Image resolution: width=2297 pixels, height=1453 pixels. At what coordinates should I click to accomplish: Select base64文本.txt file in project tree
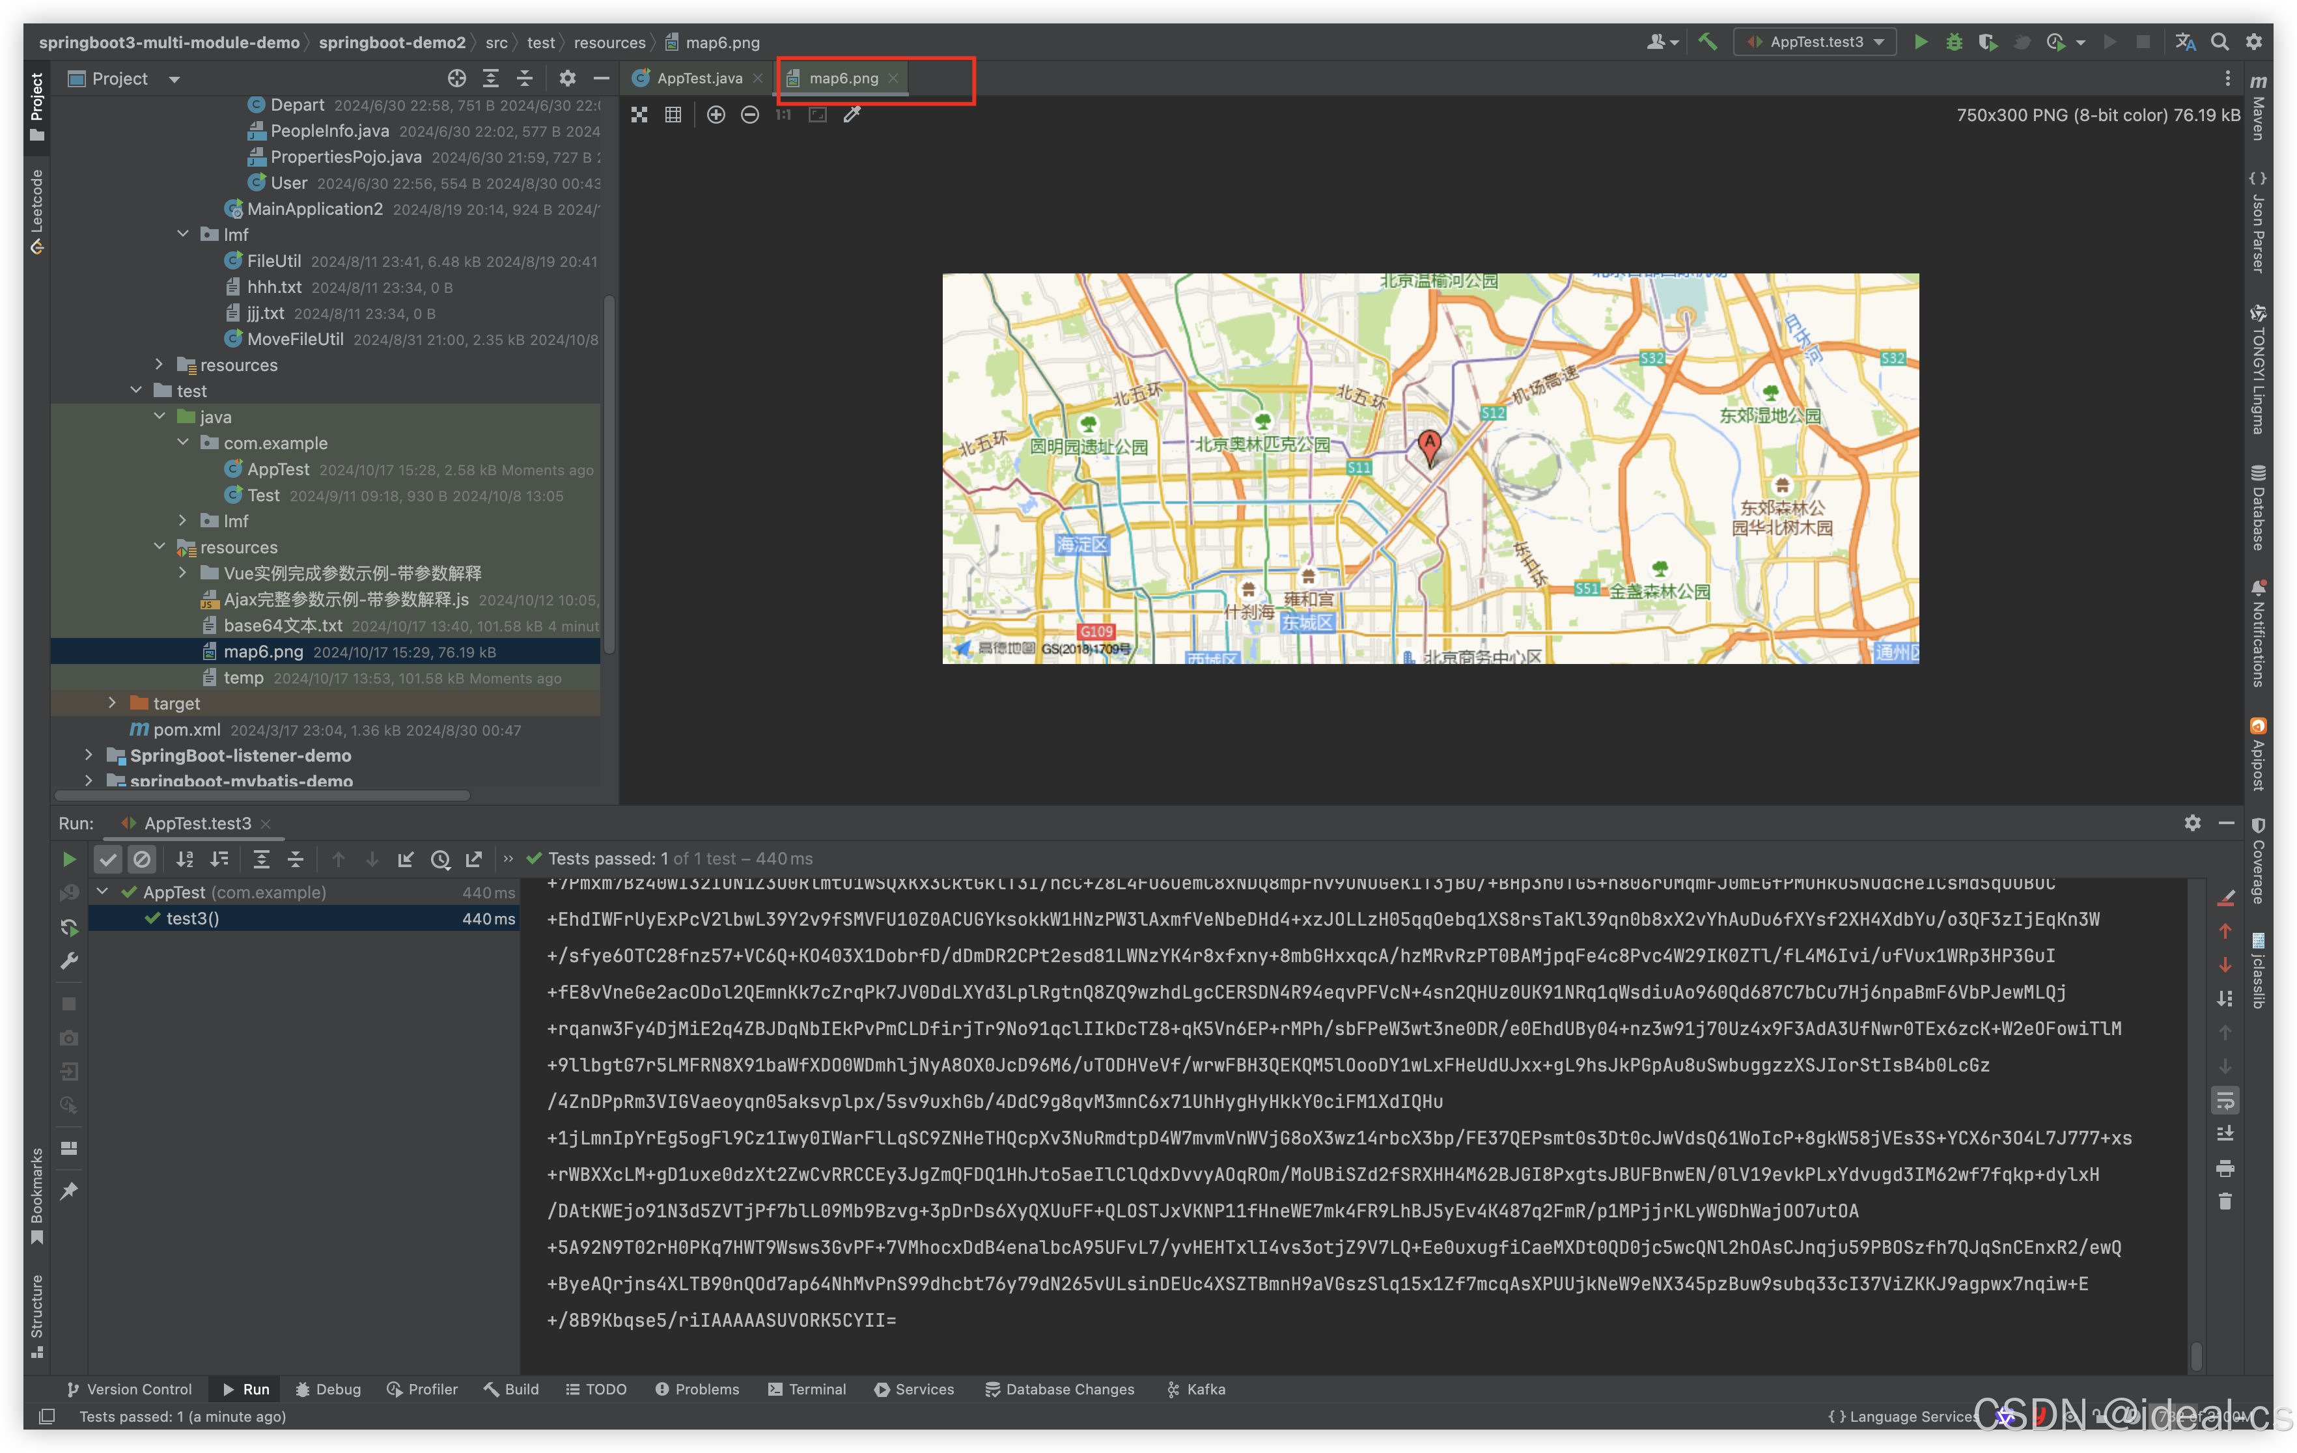click(283, 626)
